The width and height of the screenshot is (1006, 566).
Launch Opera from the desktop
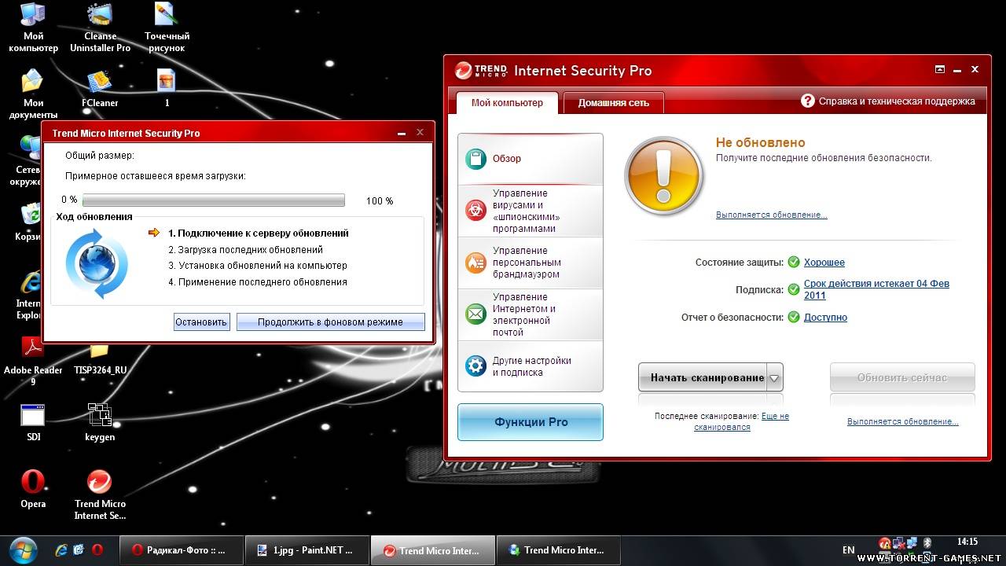pyautogui.click(x=33, y=488)
